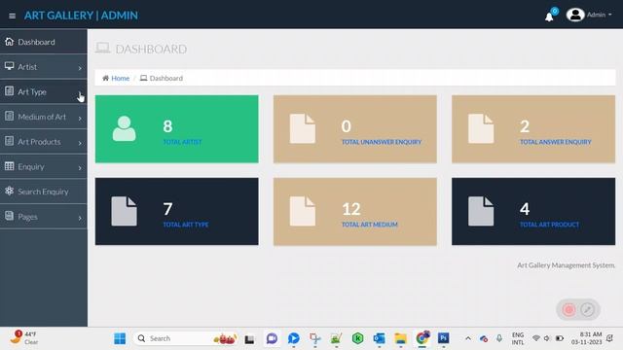Click the Artist monitor icon in sidebar

coord(9,66)
